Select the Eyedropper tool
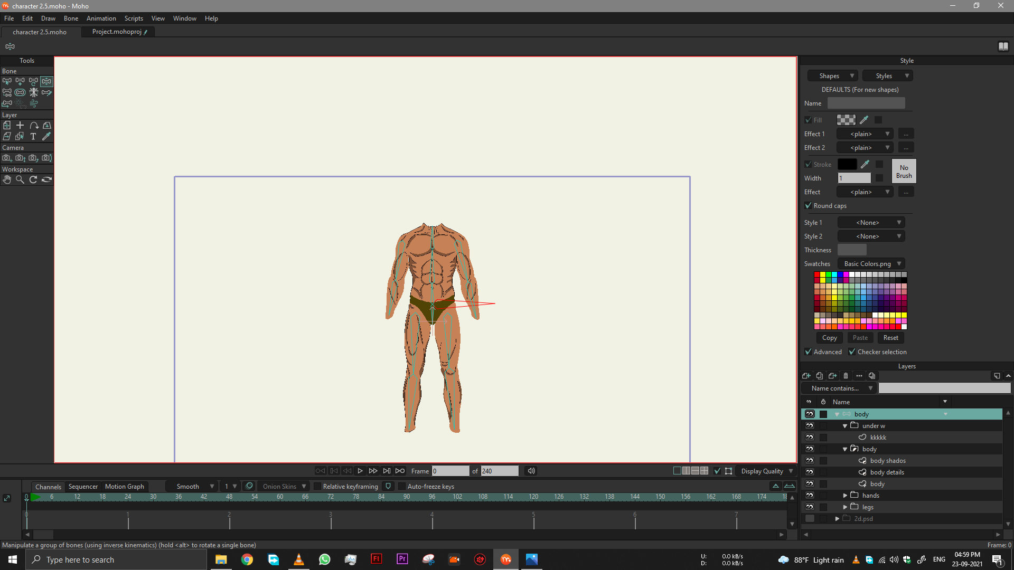Image resolution: width=1014 pixels, height=570 pixels. coord(46,136)
